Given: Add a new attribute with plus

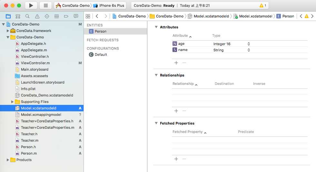Looking at the screenshot, I should pyautogui.click(x=176, y=63).
